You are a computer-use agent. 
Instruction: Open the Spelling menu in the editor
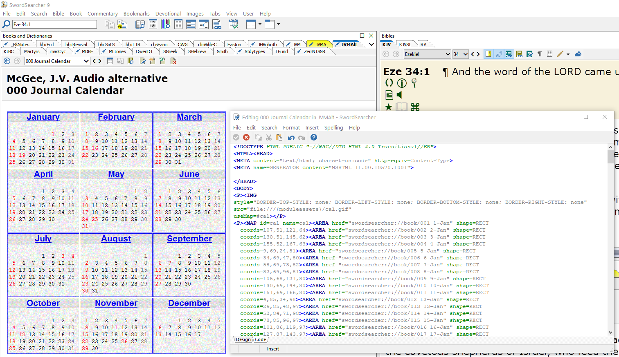(x=334, y=127)
